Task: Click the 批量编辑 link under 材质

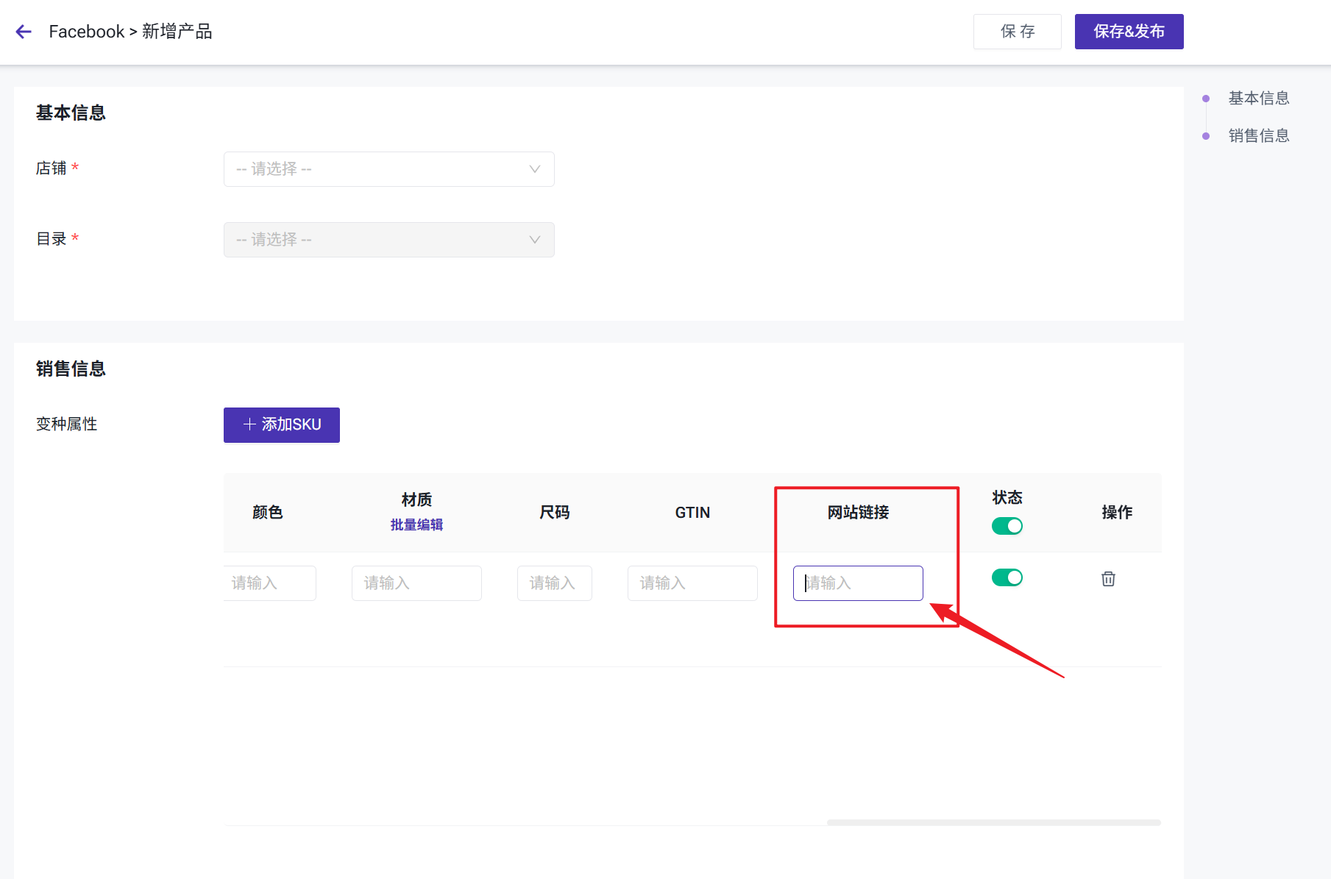Action: (416, 524)
